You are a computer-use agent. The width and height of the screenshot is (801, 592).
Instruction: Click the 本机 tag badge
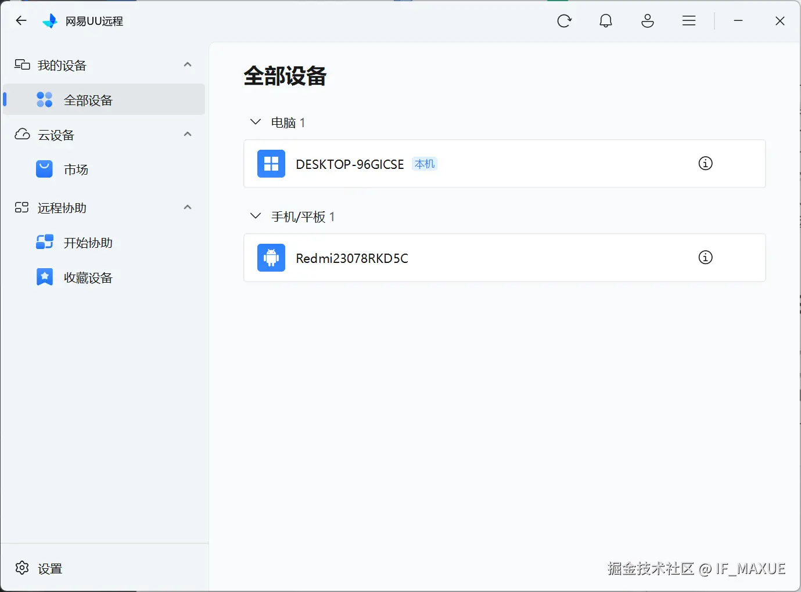click(425, 164)
